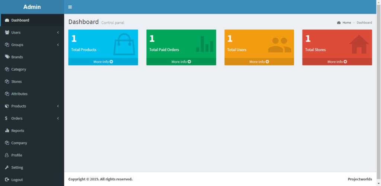Toggle the sidebar with the hamburger icon
Image resolution: width=381 pixels, height=186 pixels.
[x=70, y=7]
